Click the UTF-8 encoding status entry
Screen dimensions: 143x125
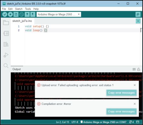(75, 122)
